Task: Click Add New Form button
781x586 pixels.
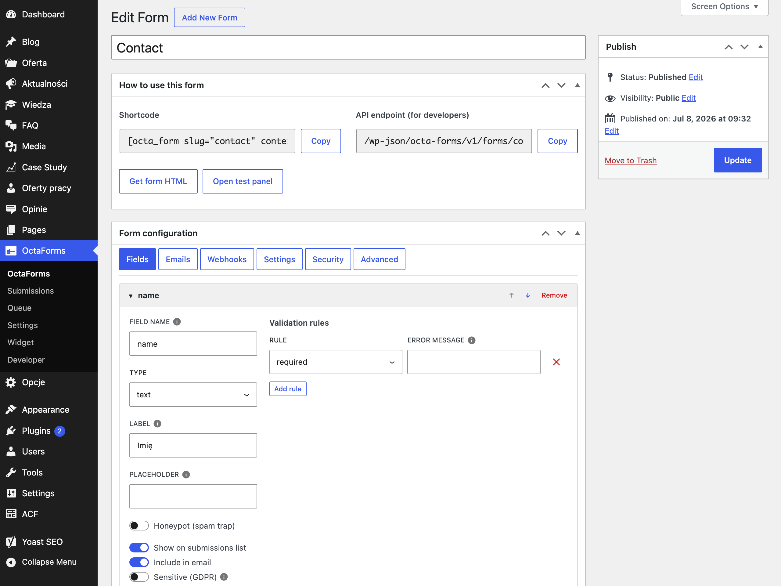Action: 209,18
